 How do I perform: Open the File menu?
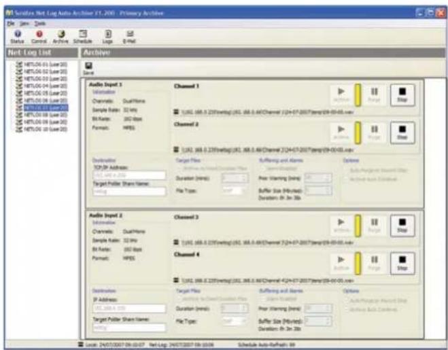pos(11,23)
